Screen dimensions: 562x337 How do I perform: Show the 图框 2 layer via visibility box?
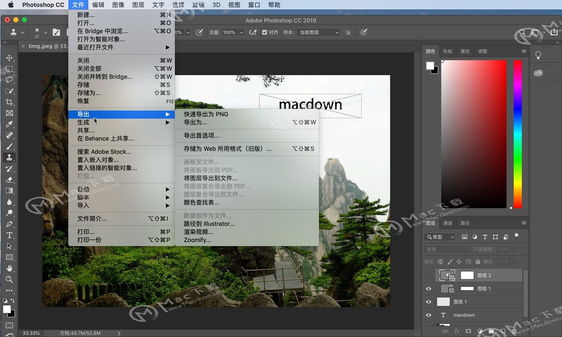429,276
